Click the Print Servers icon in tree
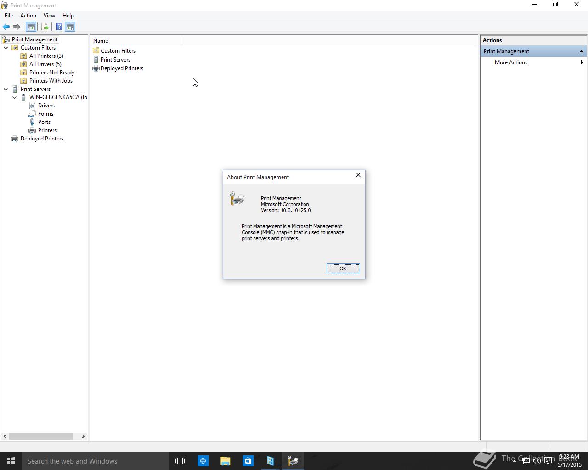This screenshot has width=588, height=470. [15, 89]
